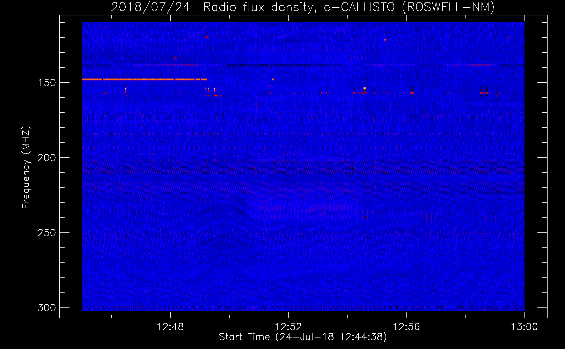Select the 150 frequency tick label
Viewport: 565px width, 349px height.
coord(47,83)
